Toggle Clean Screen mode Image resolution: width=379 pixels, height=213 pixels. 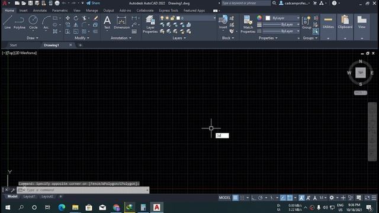coord(367,198)
